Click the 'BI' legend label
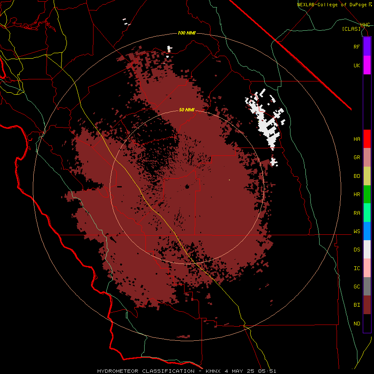 pyautogui.click(x=357, y=305)
